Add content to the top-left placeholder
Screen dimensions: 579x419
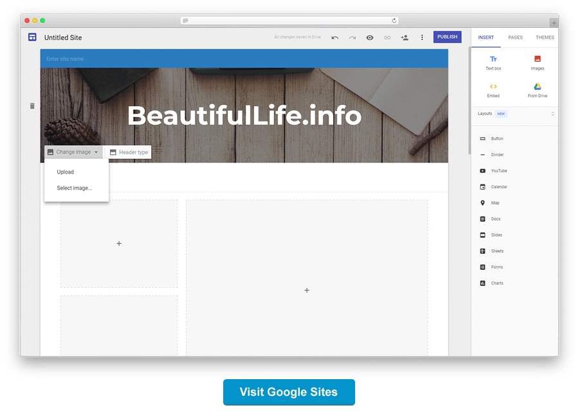coord(119,244)
